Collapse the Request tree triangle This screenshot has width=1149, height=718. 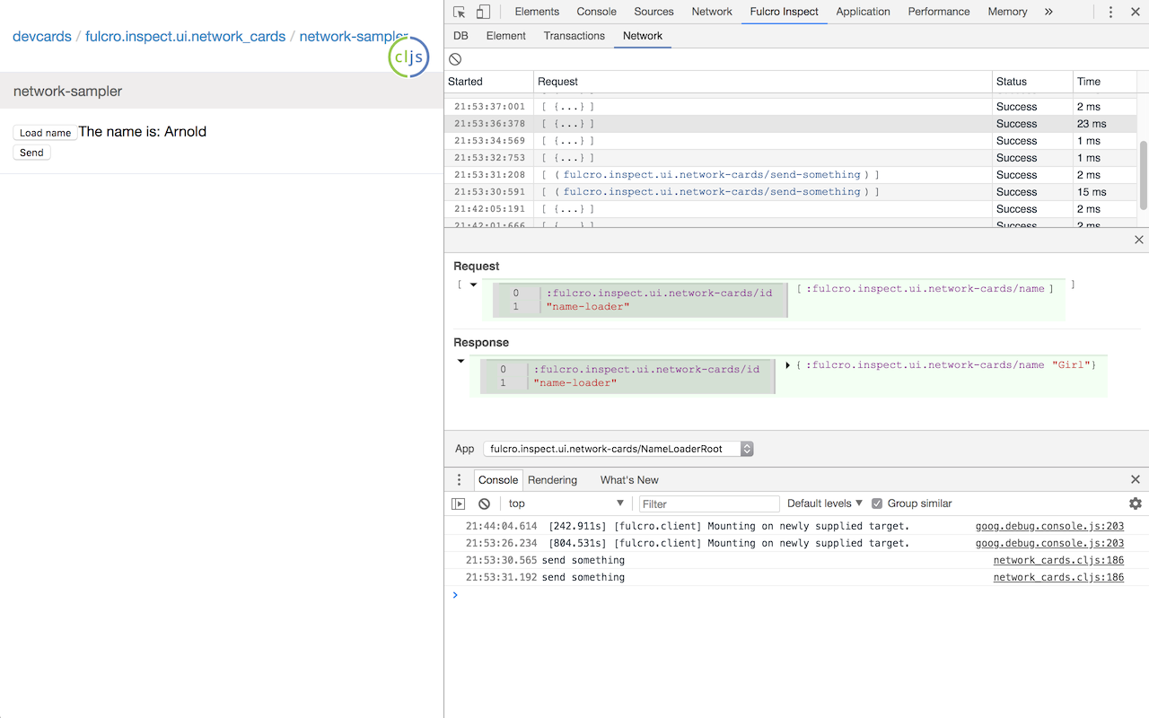tap(473, 285)
